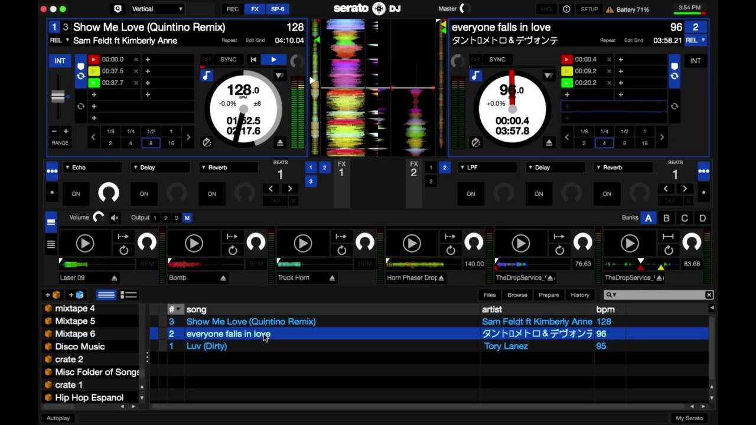The width and height of the screenshot is (756, 425).
Task: Eject the Truck Horn sample
Action: [332, 278]
